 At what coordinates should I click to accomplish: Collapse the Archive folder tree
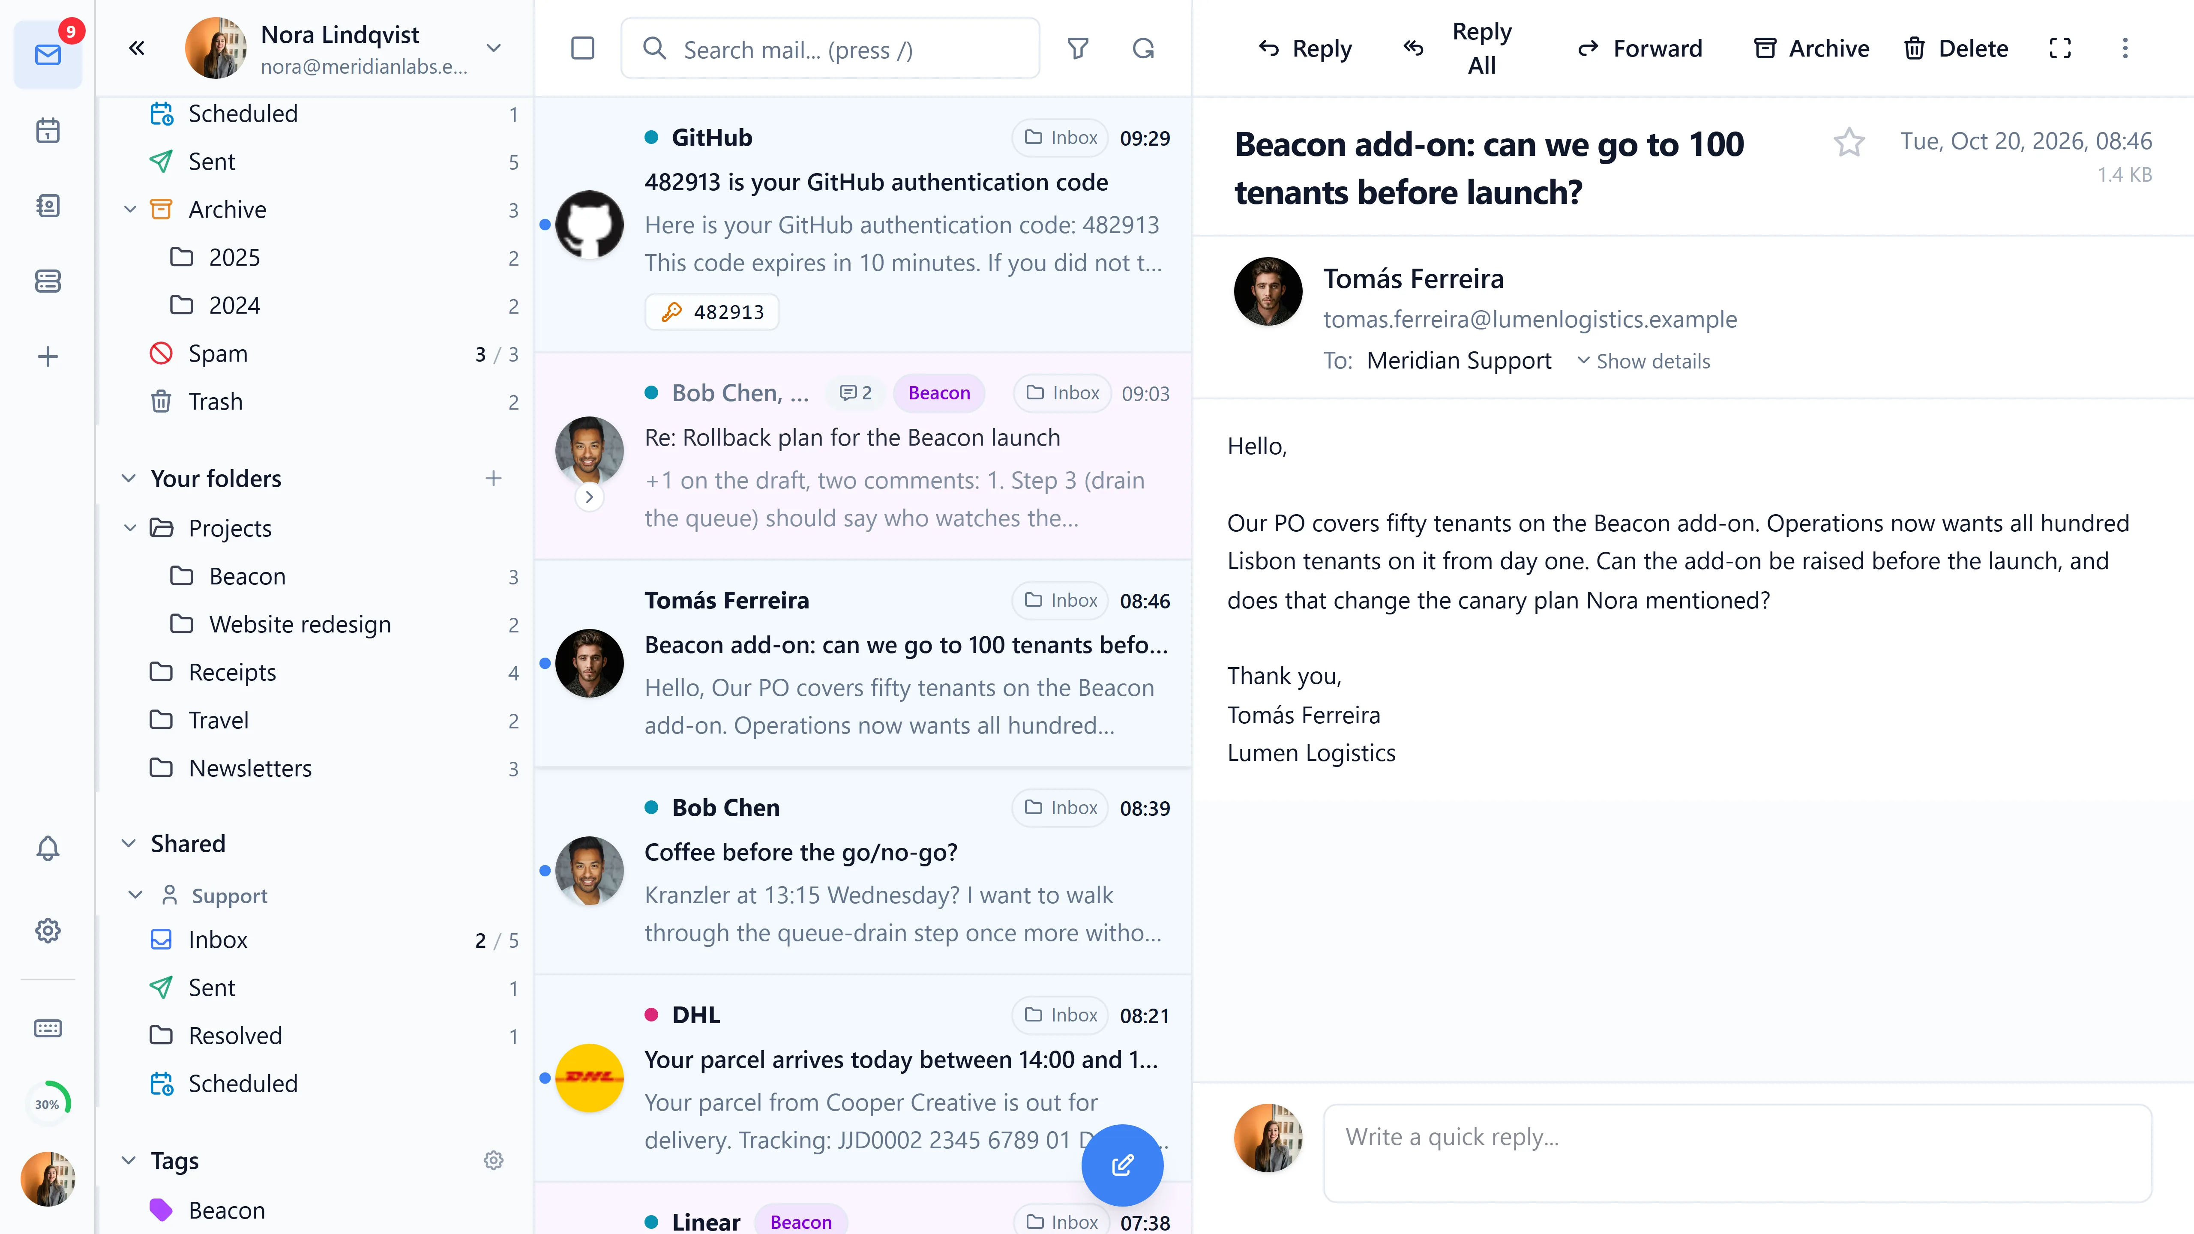[x=129, y=209]
